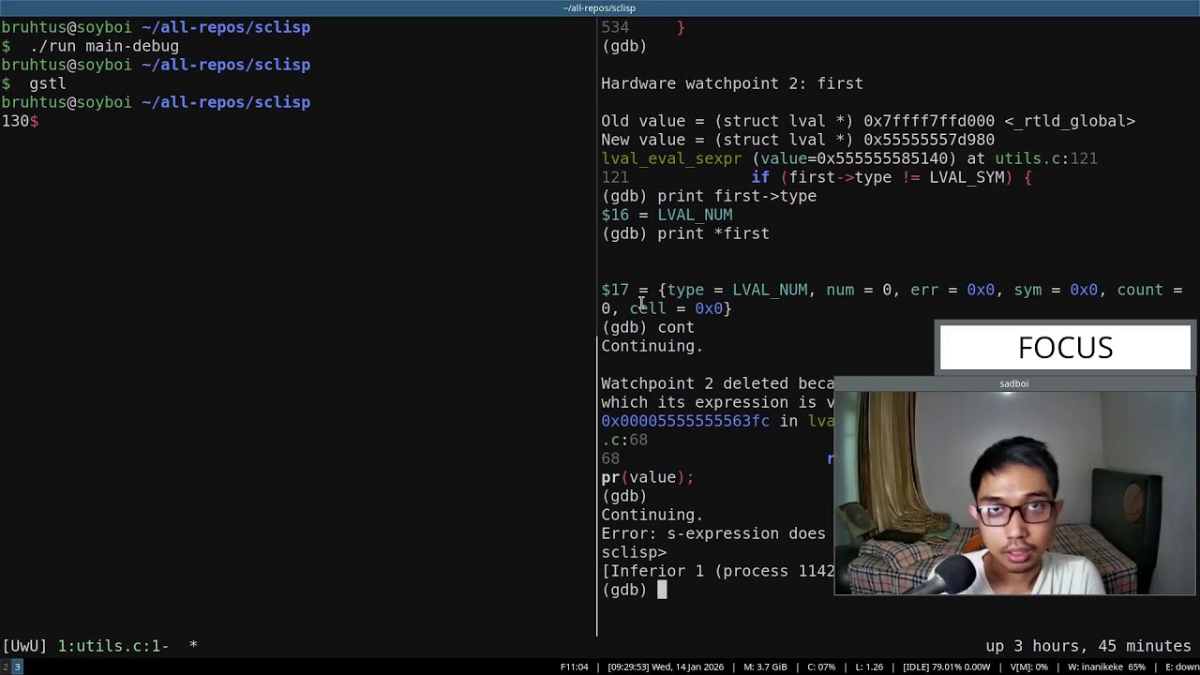This screenshot has height=675, width=1200.
Task: Click the '[Inferior 1 (process' line
Action: click(x=717, y=571)
